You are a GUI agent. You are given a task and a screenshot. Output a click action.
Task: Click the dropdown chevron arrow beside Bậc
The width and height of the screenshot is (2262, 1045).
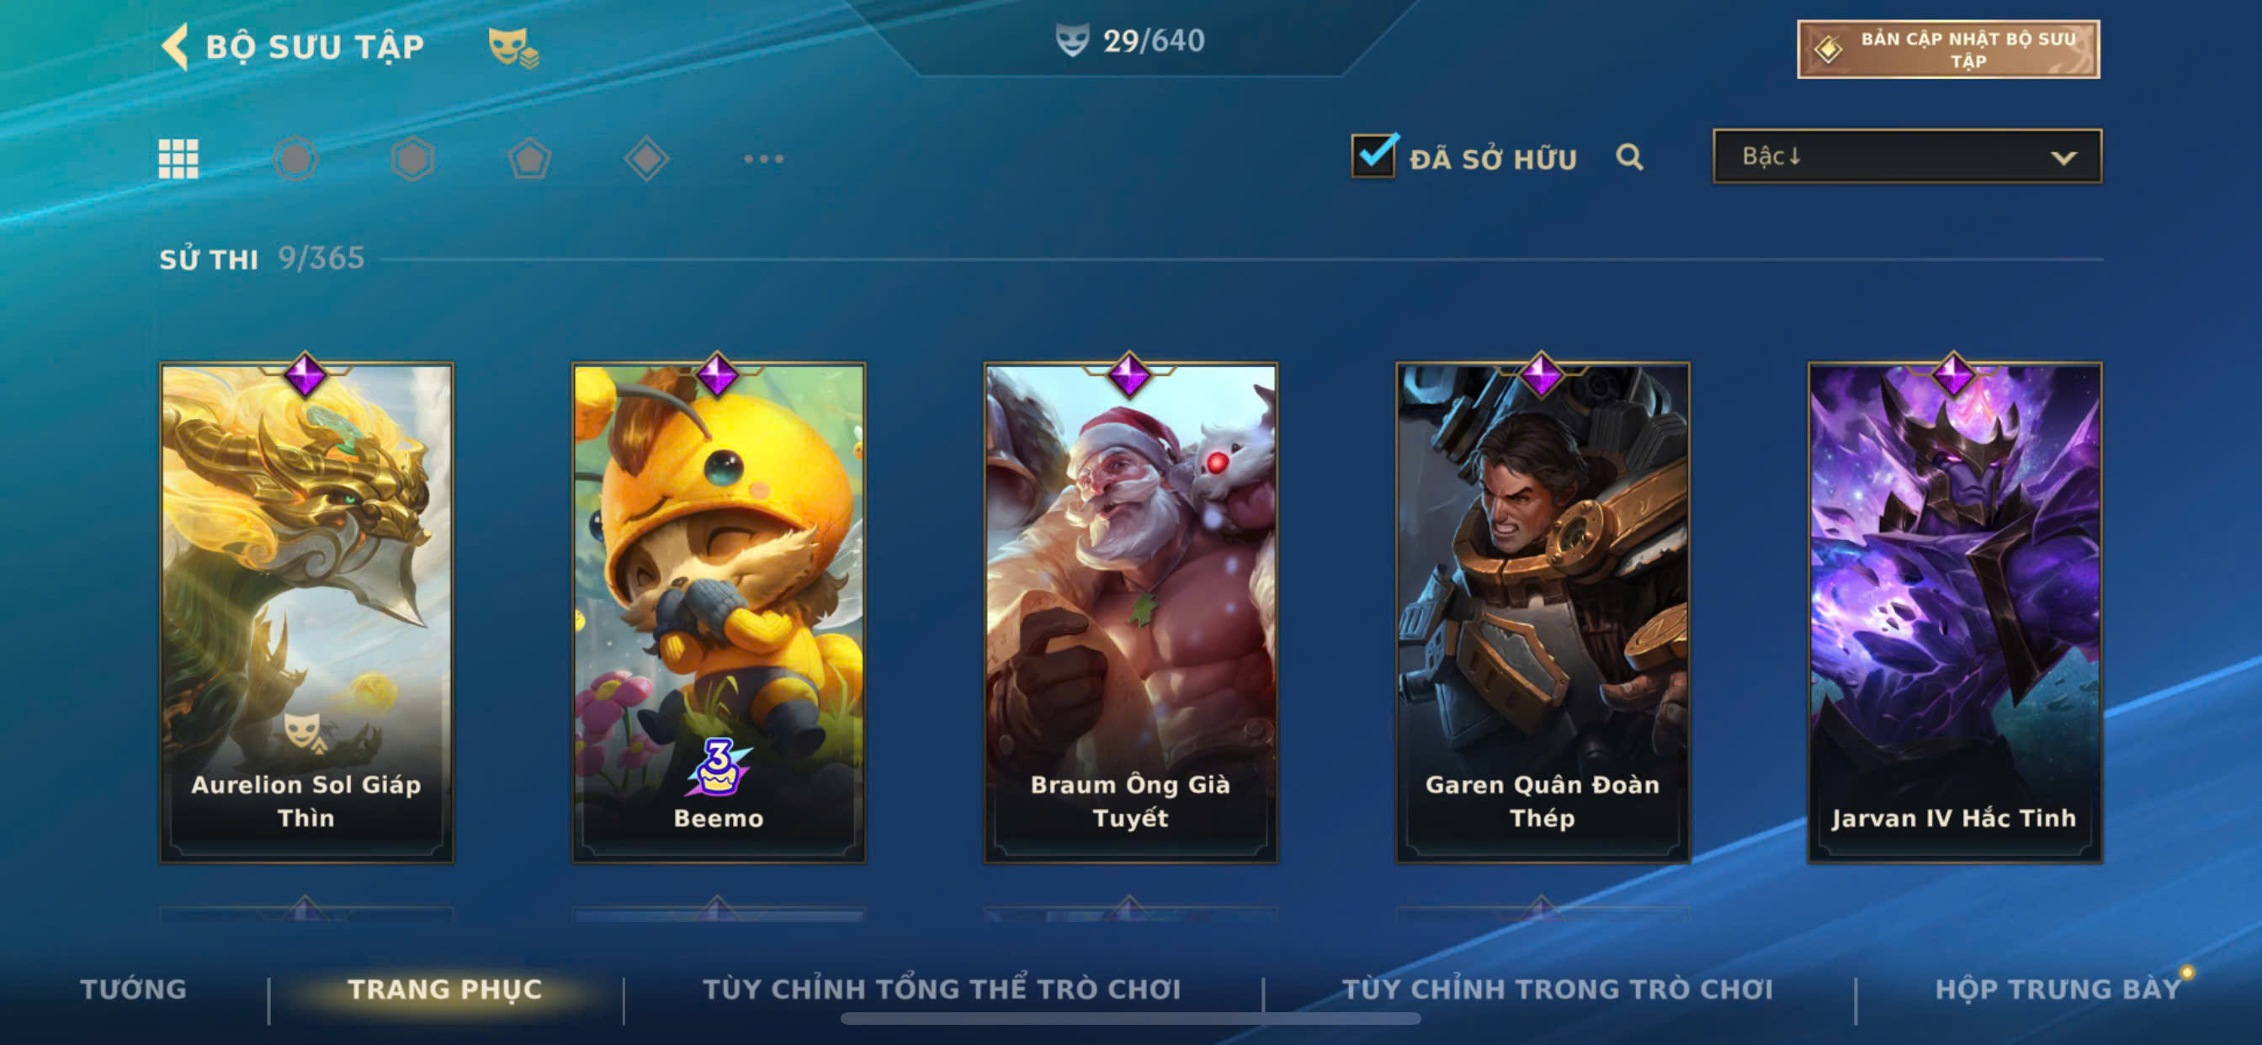pyautogui.click(x=2063, y=158)
